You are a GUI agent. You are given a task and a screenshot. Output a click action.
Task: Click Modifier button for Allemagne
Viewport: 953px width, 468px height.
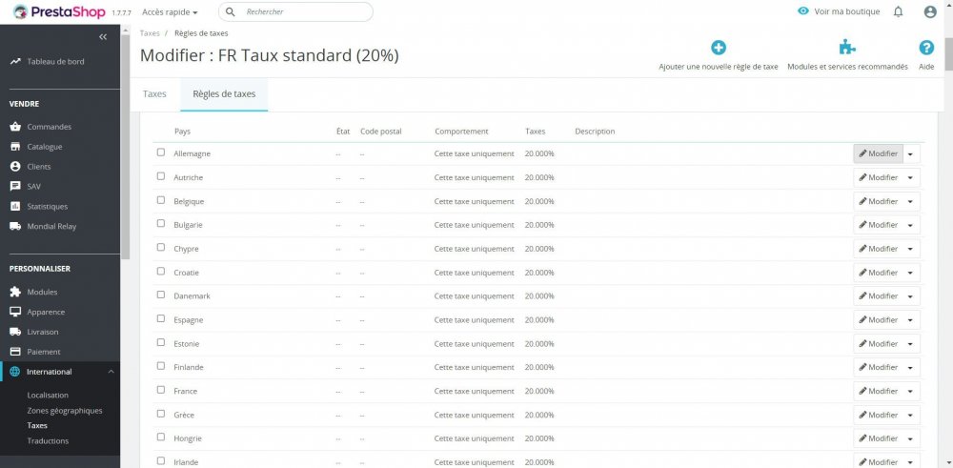[x=879, y=153]
